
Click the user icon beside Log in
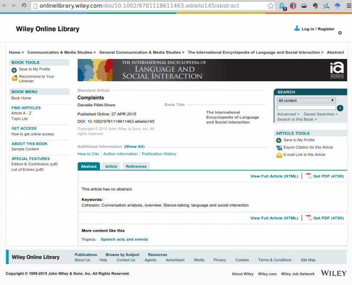point(297,28)
